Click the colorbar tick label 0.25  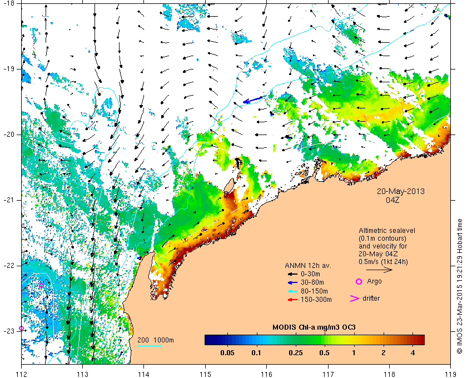click(x=296, y=353)
